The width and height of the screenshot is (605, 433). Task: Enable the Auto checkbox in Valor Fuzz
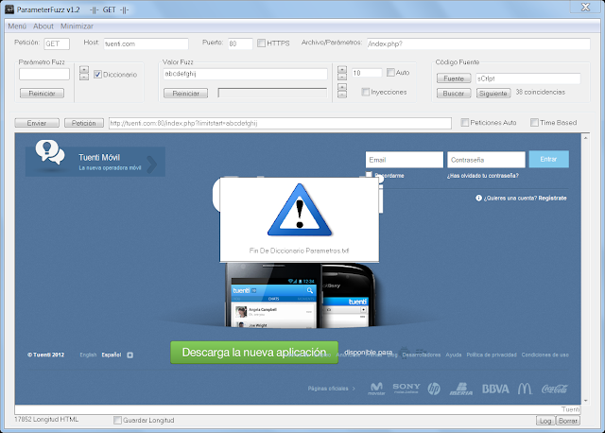tap(390, 72)
